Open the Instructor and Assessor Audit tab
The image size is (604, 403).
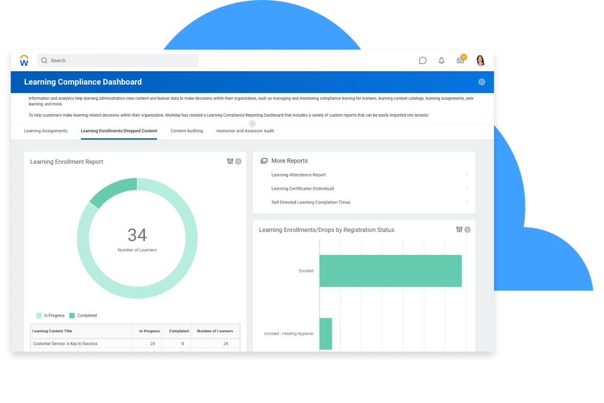point(245,131)
